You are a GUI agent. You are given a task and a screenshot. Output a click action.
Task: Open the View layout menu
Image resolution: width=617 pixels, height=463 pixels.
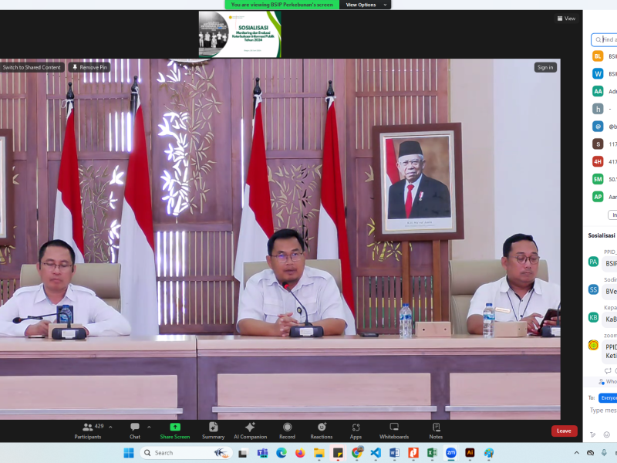566,19
